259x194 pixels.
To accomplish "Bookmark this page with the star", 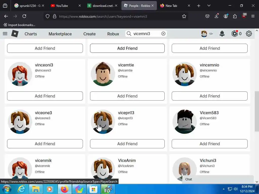I will click(184, 16).
